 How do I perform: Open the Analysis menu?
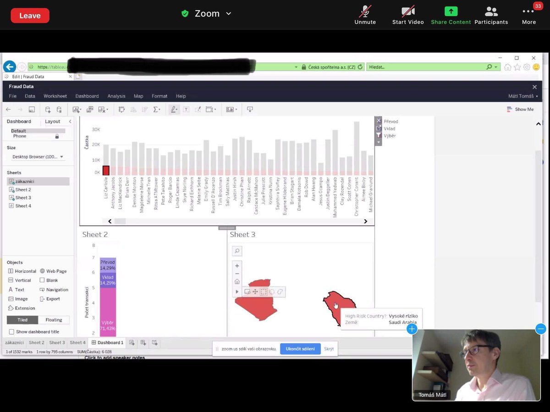click(116, 96)
